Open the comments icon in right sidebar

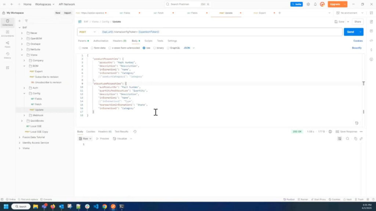[x=371, y=31]
